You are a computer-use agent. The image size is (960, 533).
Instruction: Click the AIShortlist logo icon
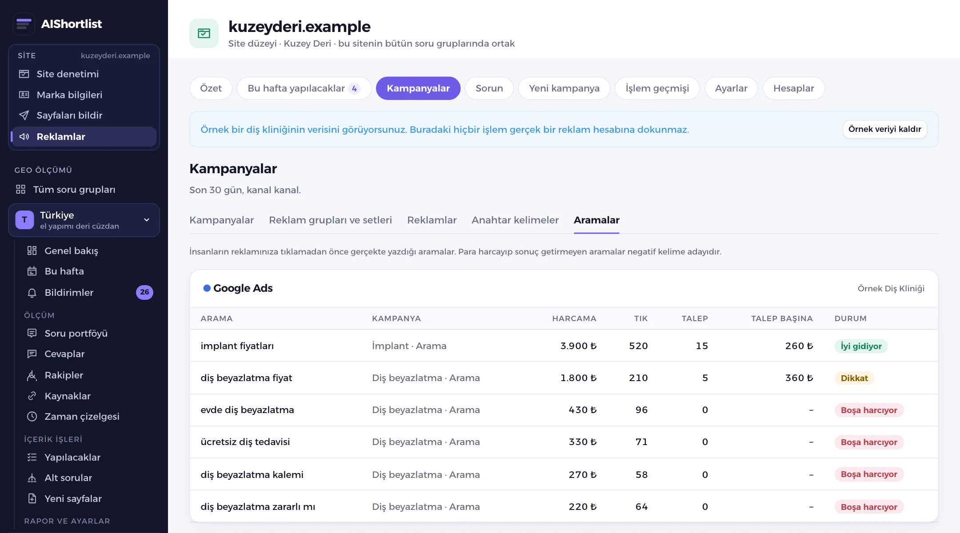[x=24, y=24]
